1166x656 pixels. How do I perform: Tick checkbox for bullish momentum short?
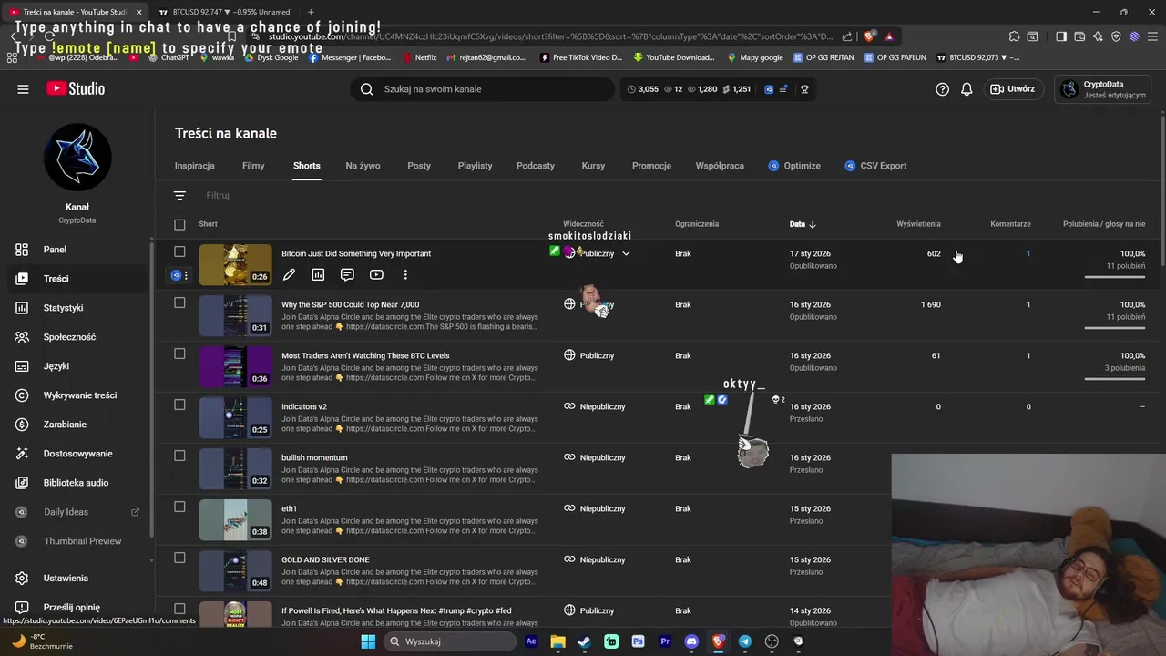(x=179, y=456)
